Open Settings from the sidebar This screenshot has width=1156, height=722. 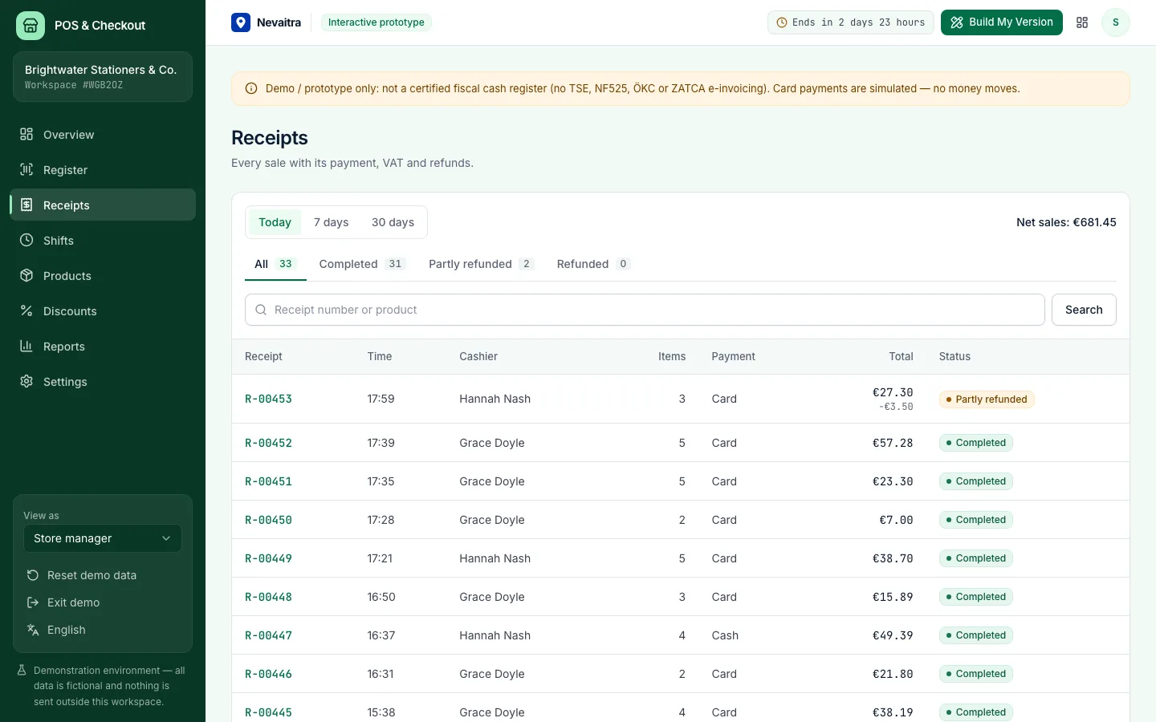pos(103,381)
